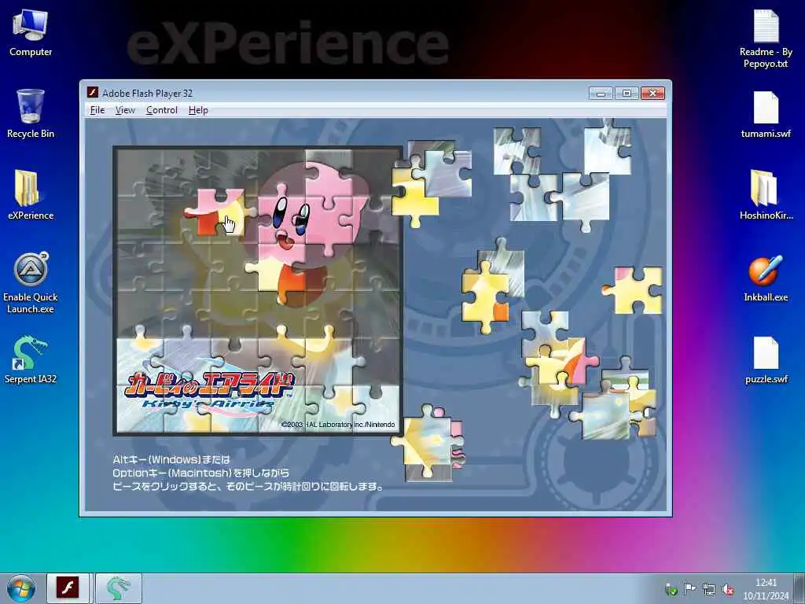
Task: Select the Inkball.exe desktop icon
Action: [766, 278]
